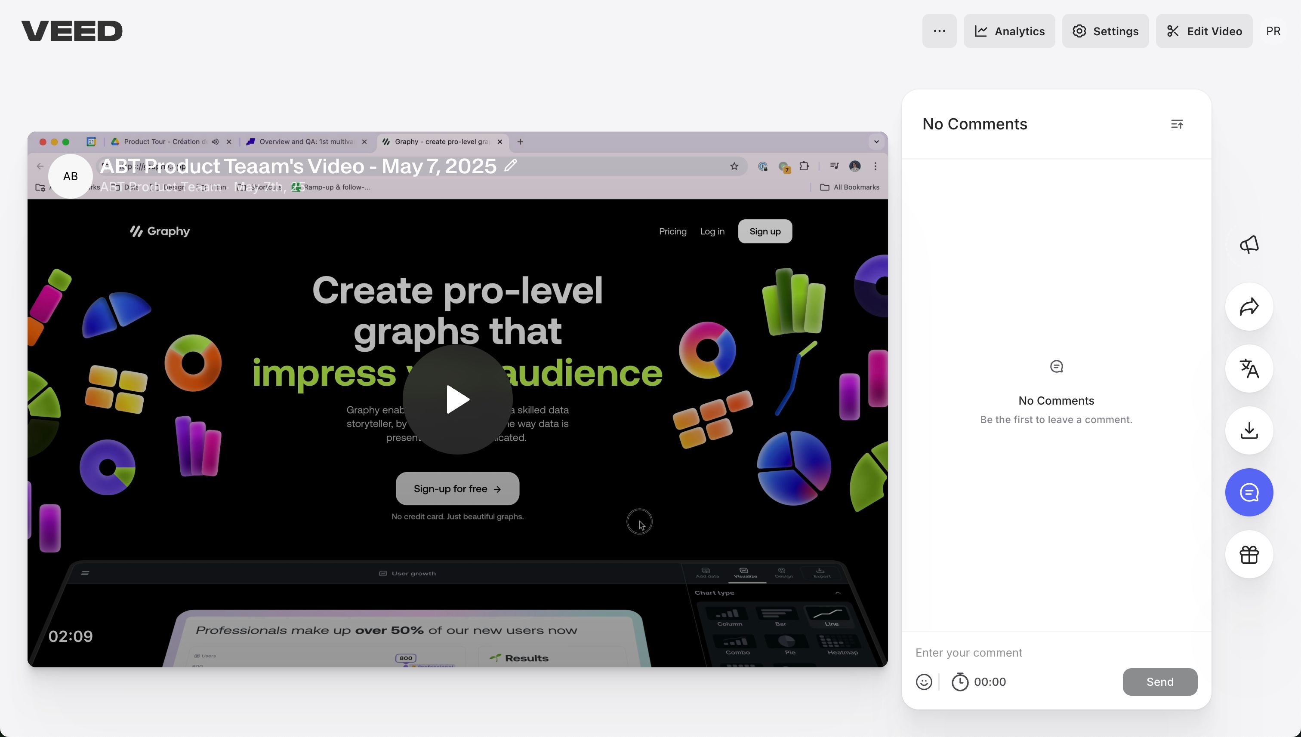Click 'Be the first to leave a comment.' text
Screen dimensions: 1301x737
tap(1056, 420)
